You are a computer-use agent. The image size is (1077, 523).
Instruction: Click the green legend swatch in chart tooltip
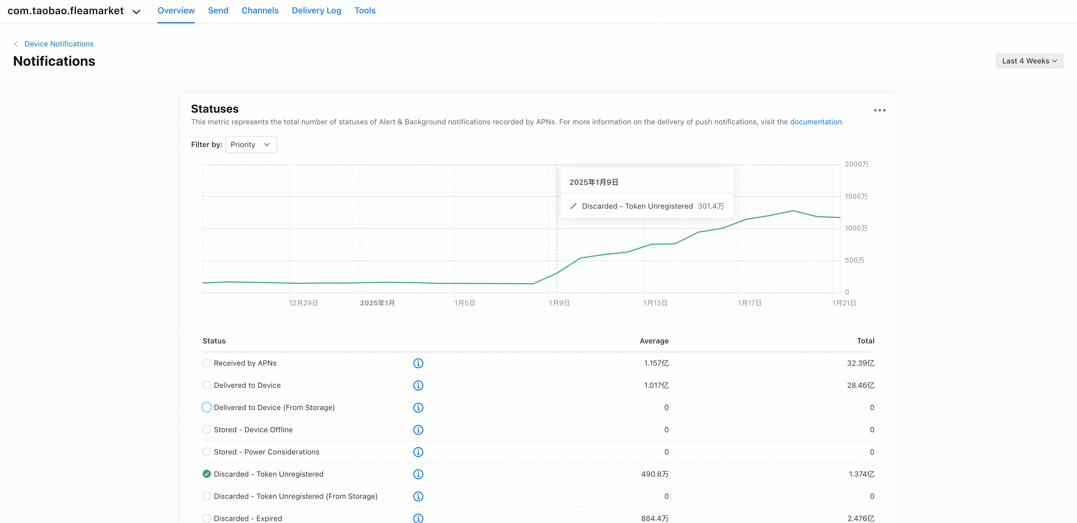(574, 206)
